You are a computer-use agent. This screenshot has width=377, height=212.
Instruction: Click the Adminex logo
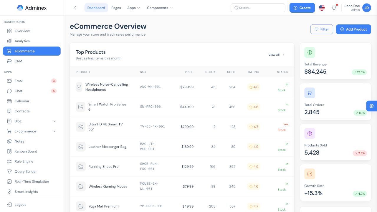point(32,8)
